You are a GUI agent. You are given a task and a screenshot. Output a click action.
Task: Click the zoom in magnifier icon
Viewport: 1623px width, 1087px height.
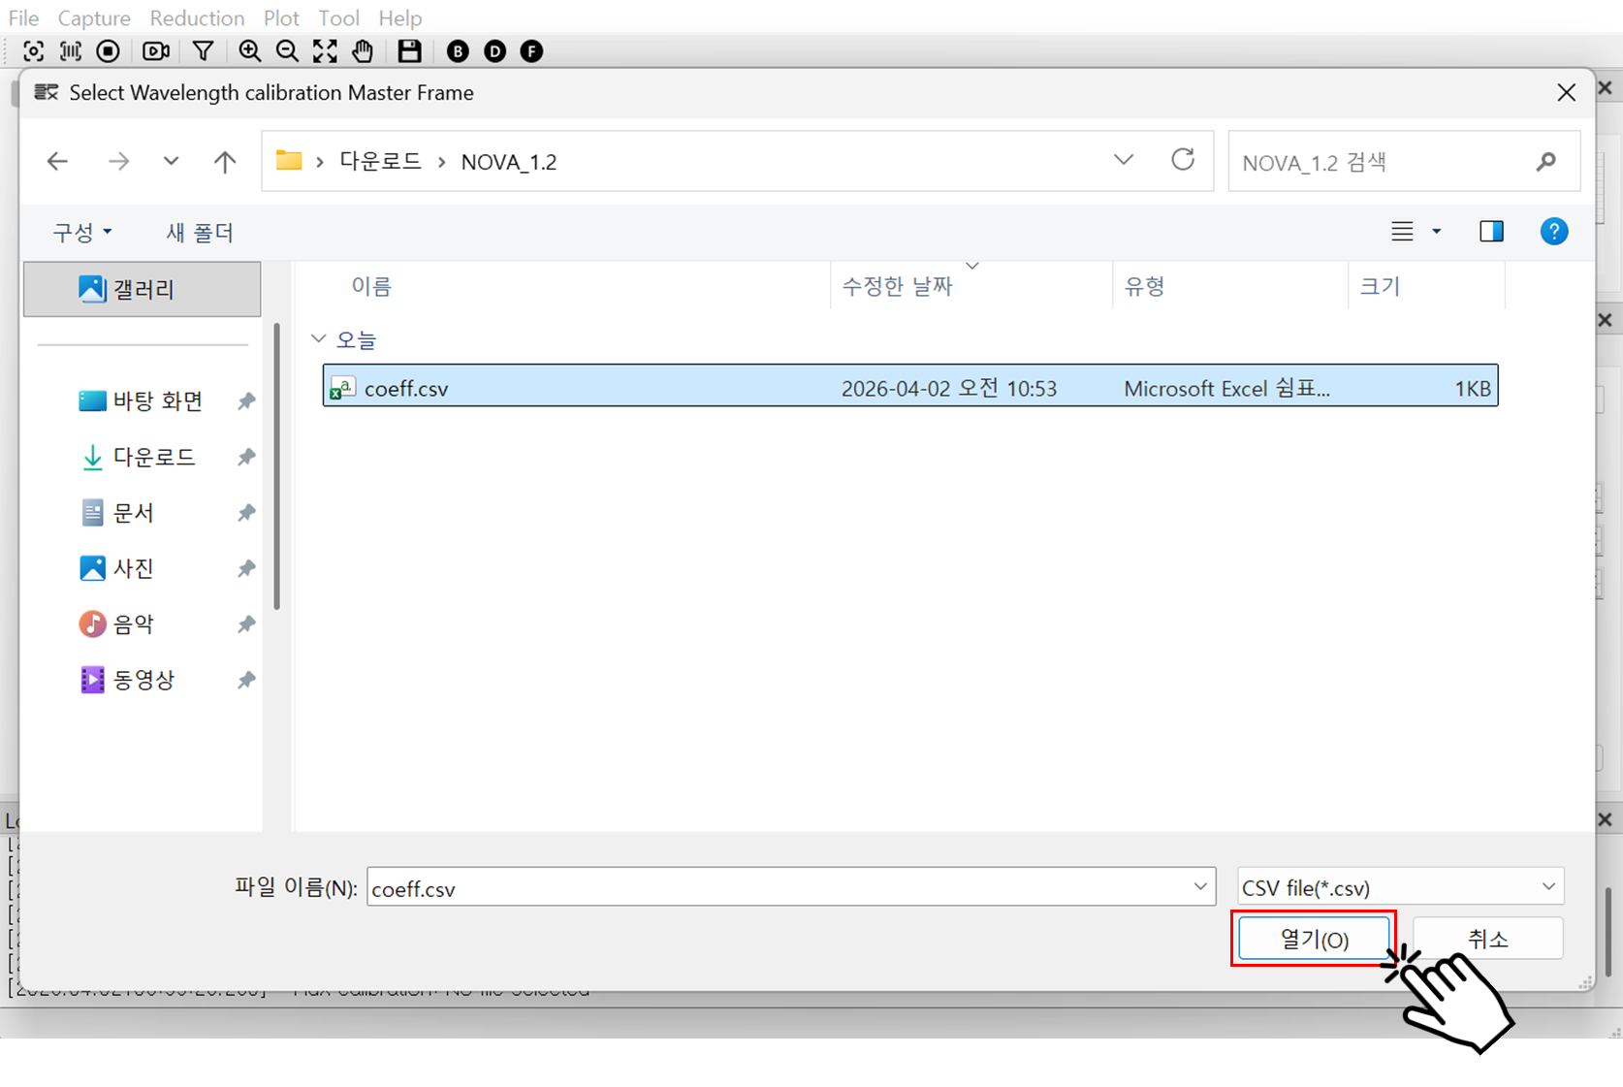click(249, 51)
